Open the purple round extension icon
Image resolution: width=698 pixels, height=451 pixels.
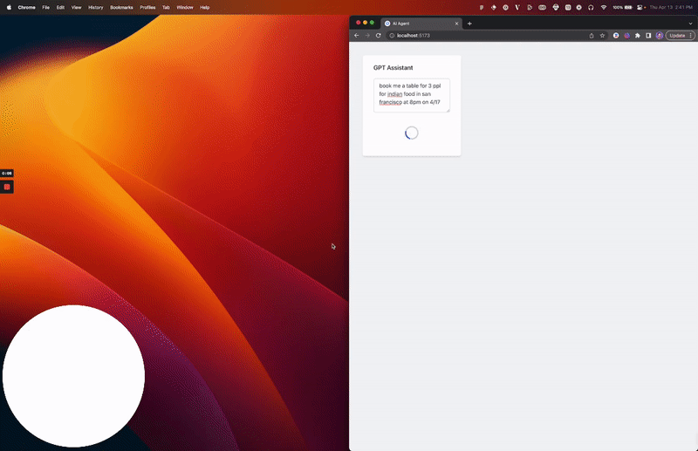click(626, 35)
